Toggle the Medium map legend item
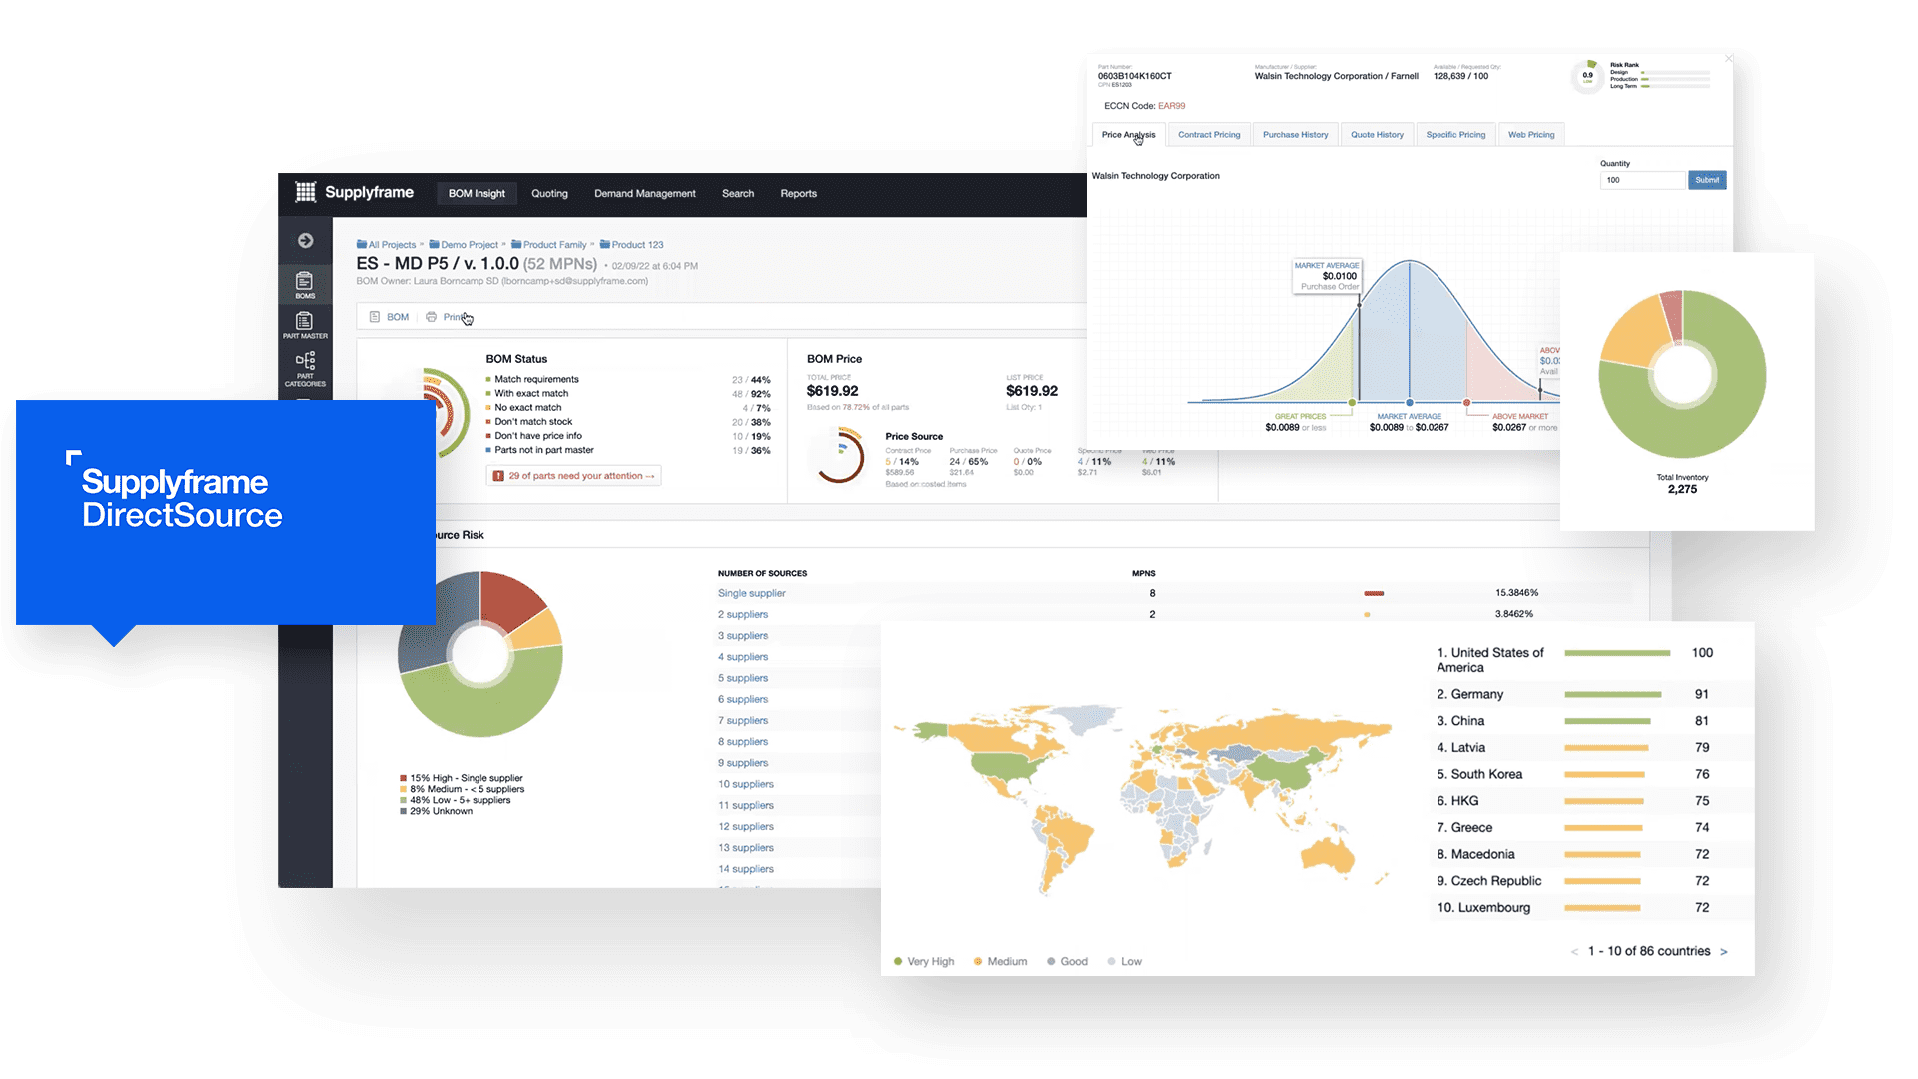This screenshot has width=1918, height=1079. click(x=1000, y=962)
